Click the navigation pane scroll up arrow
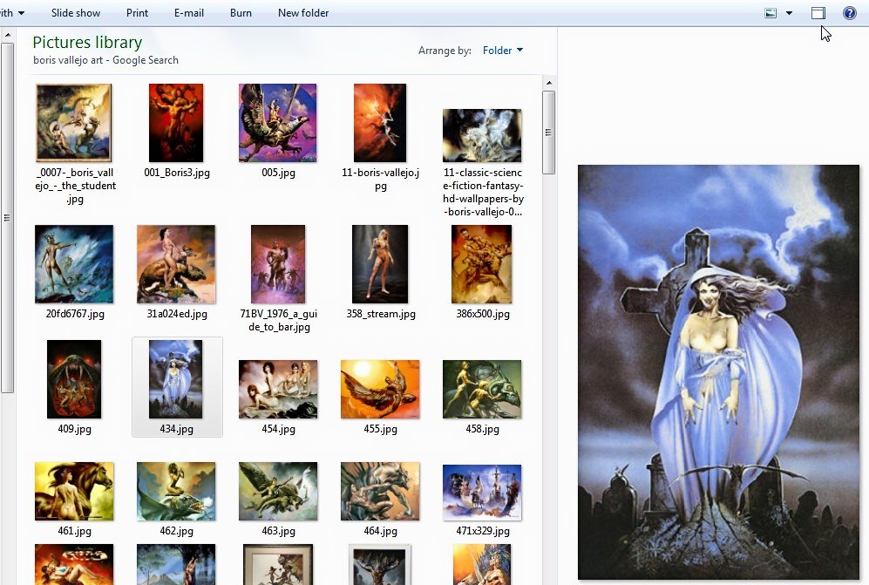The image size is (869, 585). [7, 36]
